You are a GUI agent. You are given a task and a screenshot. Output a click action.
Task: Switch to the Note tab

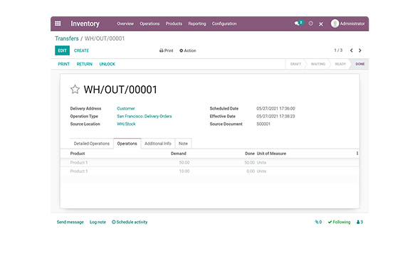183,144
